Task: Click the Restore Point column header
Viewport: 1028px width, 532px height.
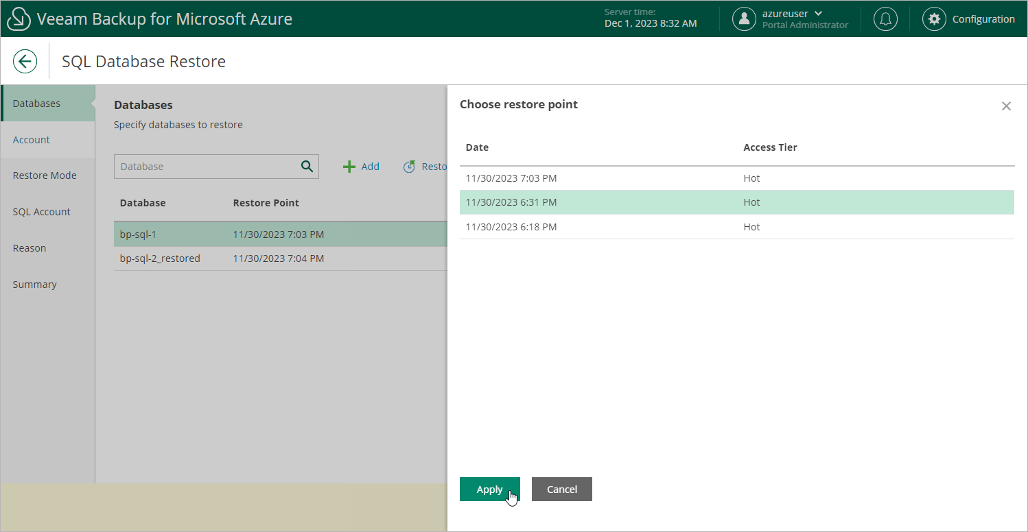Action: 266,203
